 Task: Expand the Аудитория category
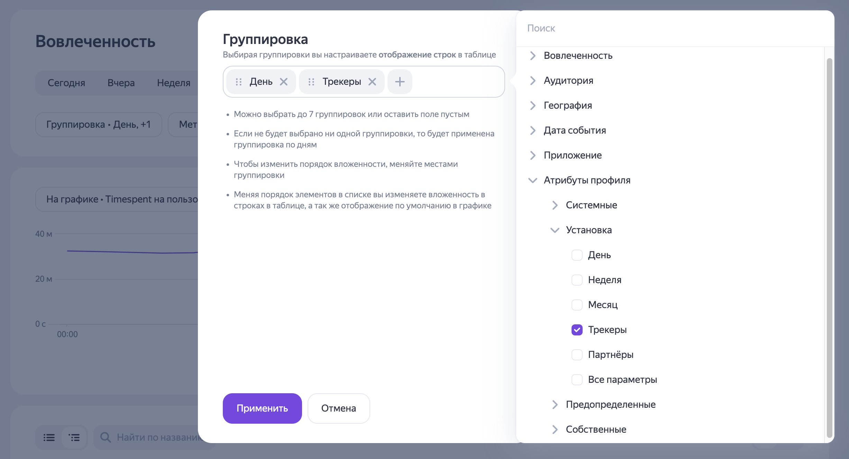(x=533, y=81)
